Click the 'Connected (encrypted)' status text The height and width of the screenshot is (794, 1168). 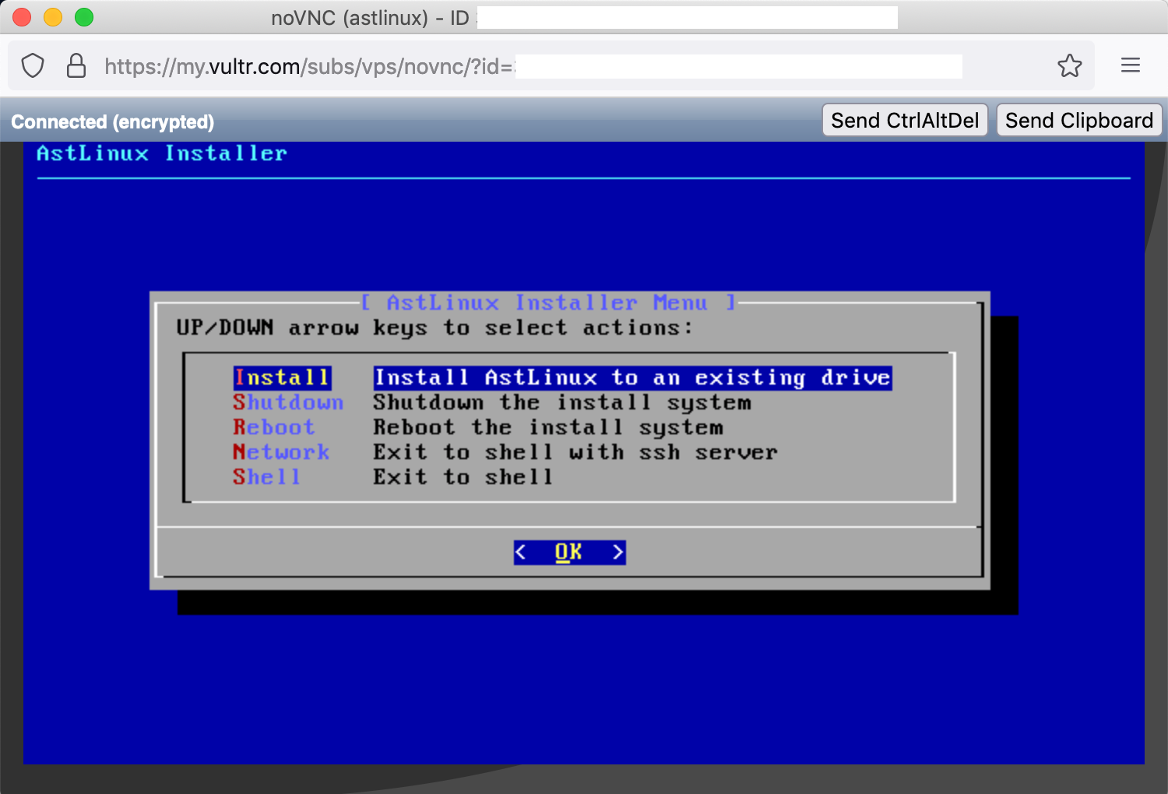click(x=112, y=122)
